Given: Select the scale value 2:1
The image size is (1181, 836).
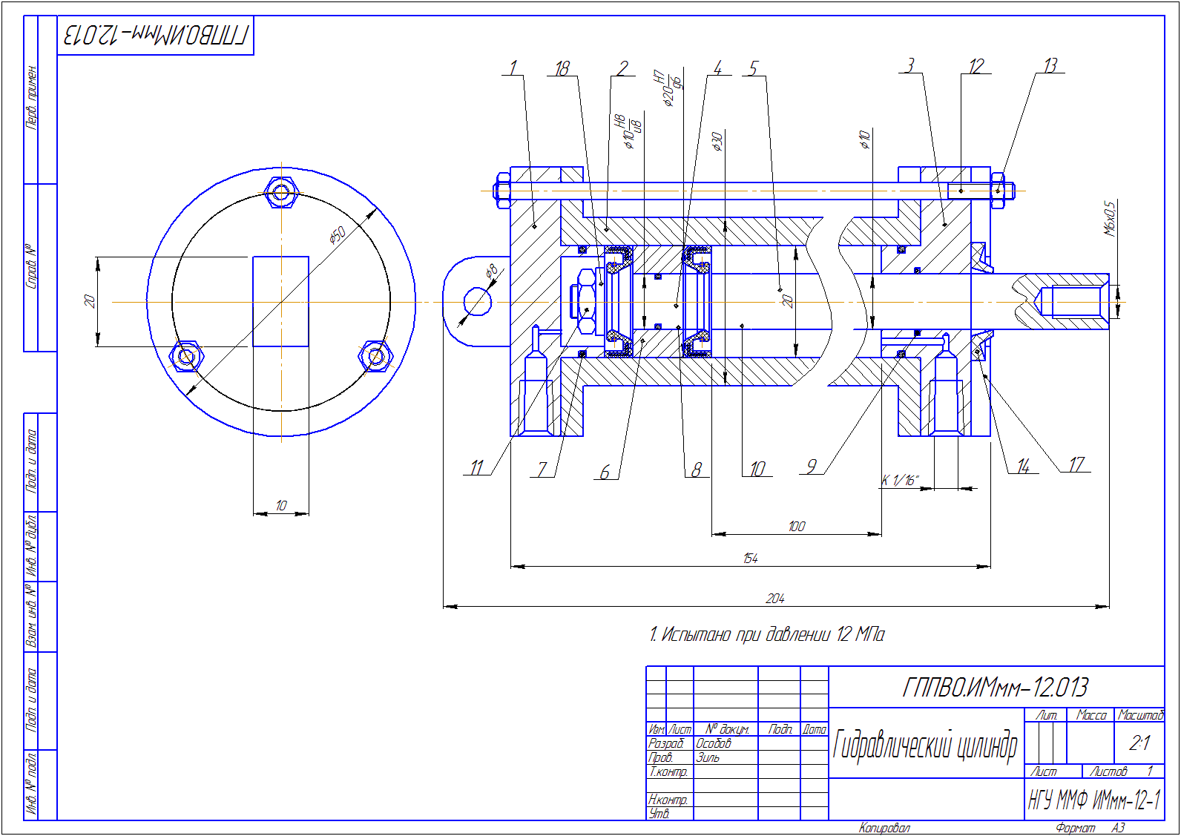Looking at the screenshot, I should (x=1139, y=743).
